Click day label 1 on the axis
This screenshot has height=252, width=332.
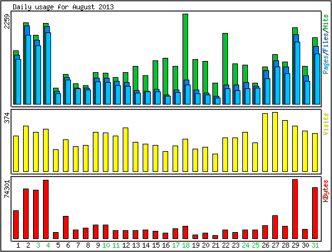18,245
